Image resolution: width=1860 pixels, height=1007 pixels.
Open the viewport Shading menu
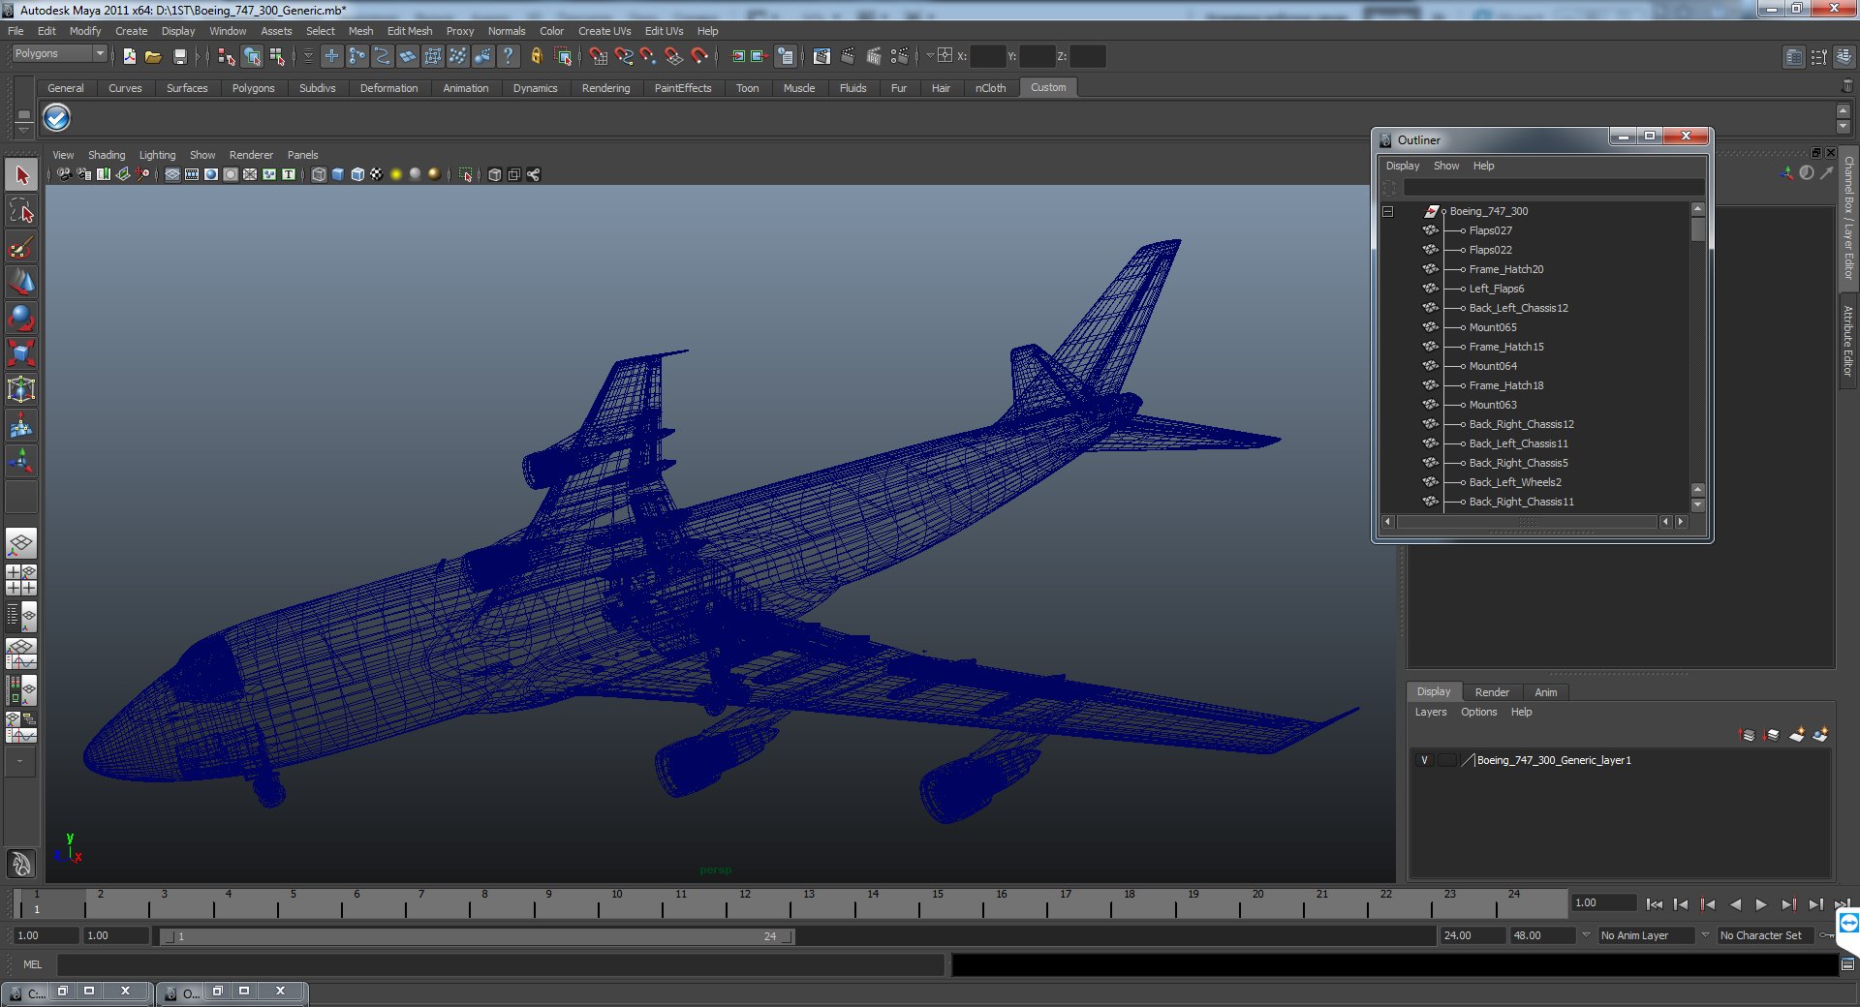[x=107, y=155]
